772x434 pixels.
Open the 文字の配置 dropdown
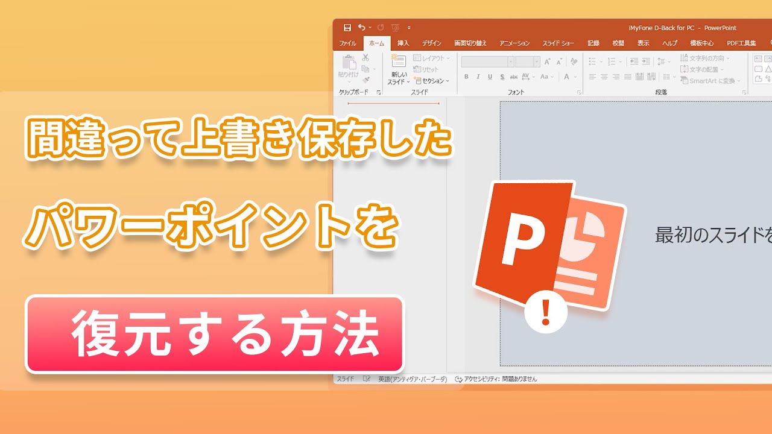pos(703,69)
